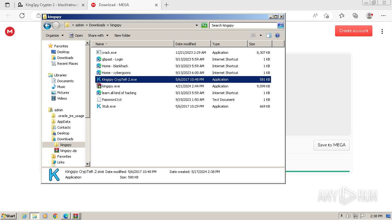The width and height of the screenshot is (392, 220).
Task: Expand the view options dropdown arrow
Action: click(261, 35)
